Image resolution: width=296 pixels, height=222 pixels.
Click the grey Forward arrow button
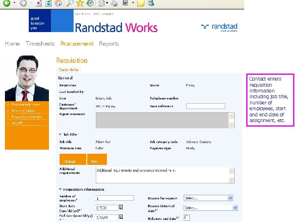tap(23, 3)
